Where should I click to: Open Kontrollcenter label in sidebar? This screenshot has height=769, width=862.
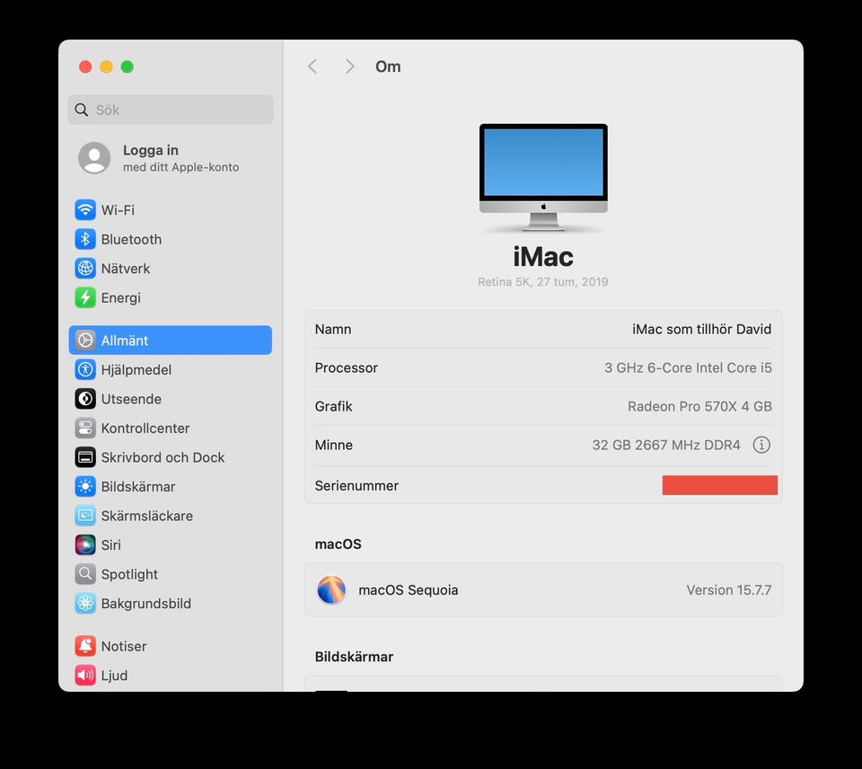pos(145,428)
